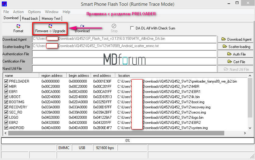Click the vertical scrollbar thumb
This screenshot has height=160, width=255.
[x=250, y=97]
